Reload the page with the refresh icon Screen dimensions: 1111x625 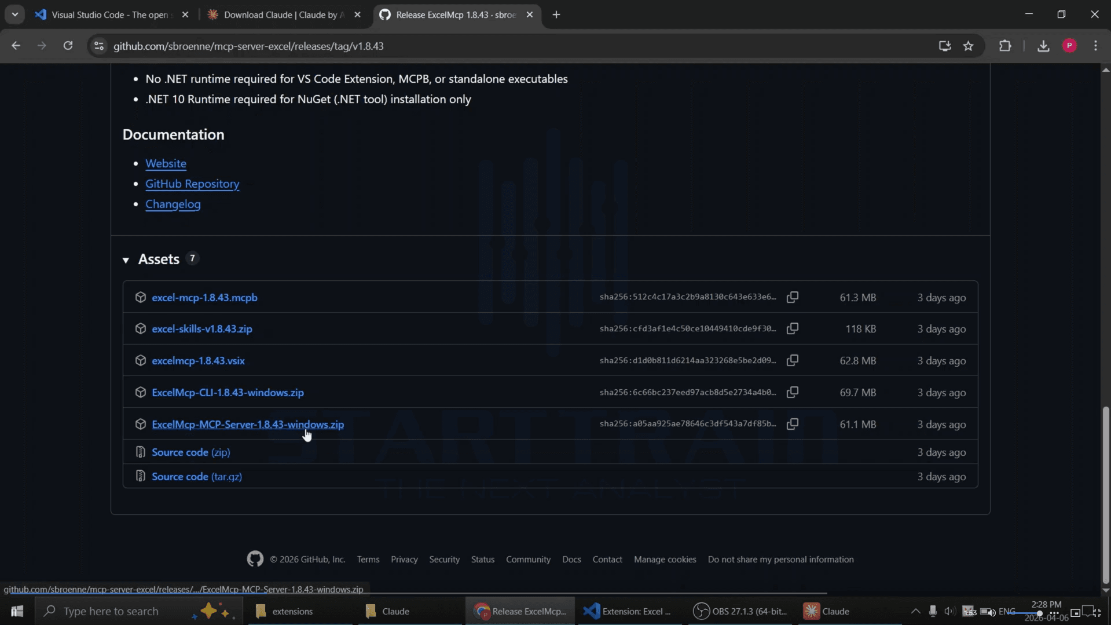coord(68,46)
